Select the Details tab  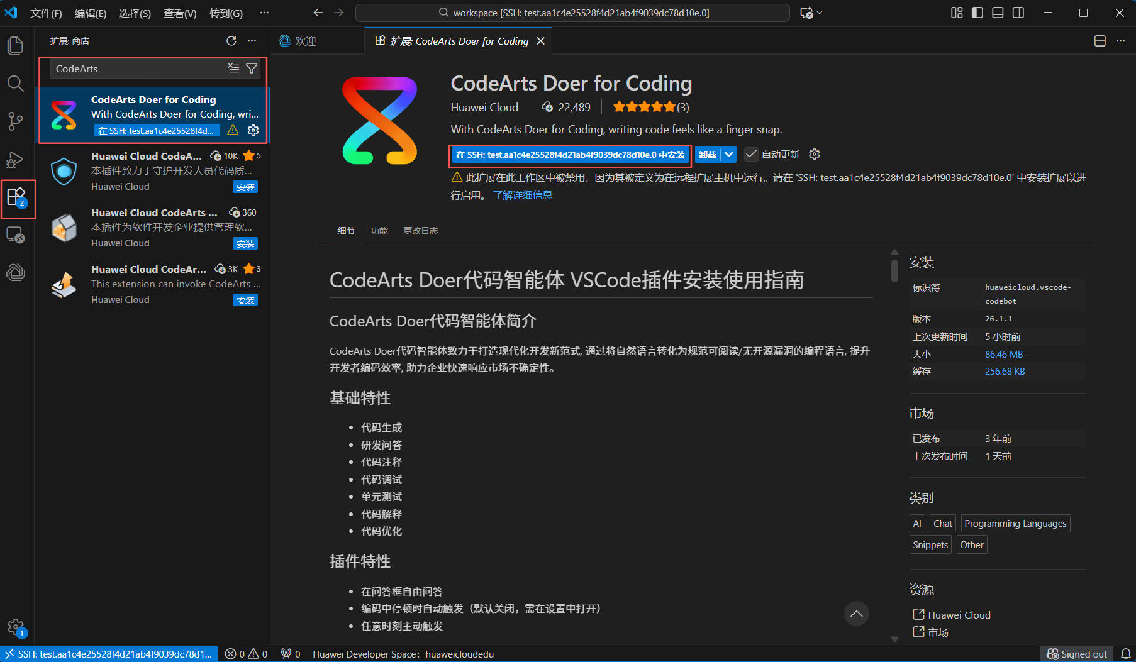tap(346, 231)
